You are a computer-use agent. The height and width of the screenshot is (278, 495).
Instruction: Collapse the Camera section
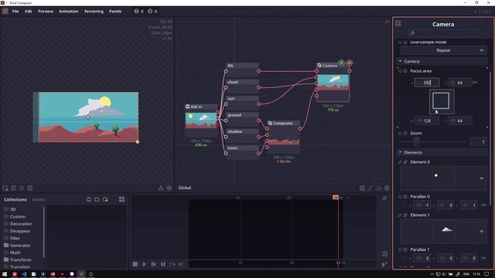point(442,61)
